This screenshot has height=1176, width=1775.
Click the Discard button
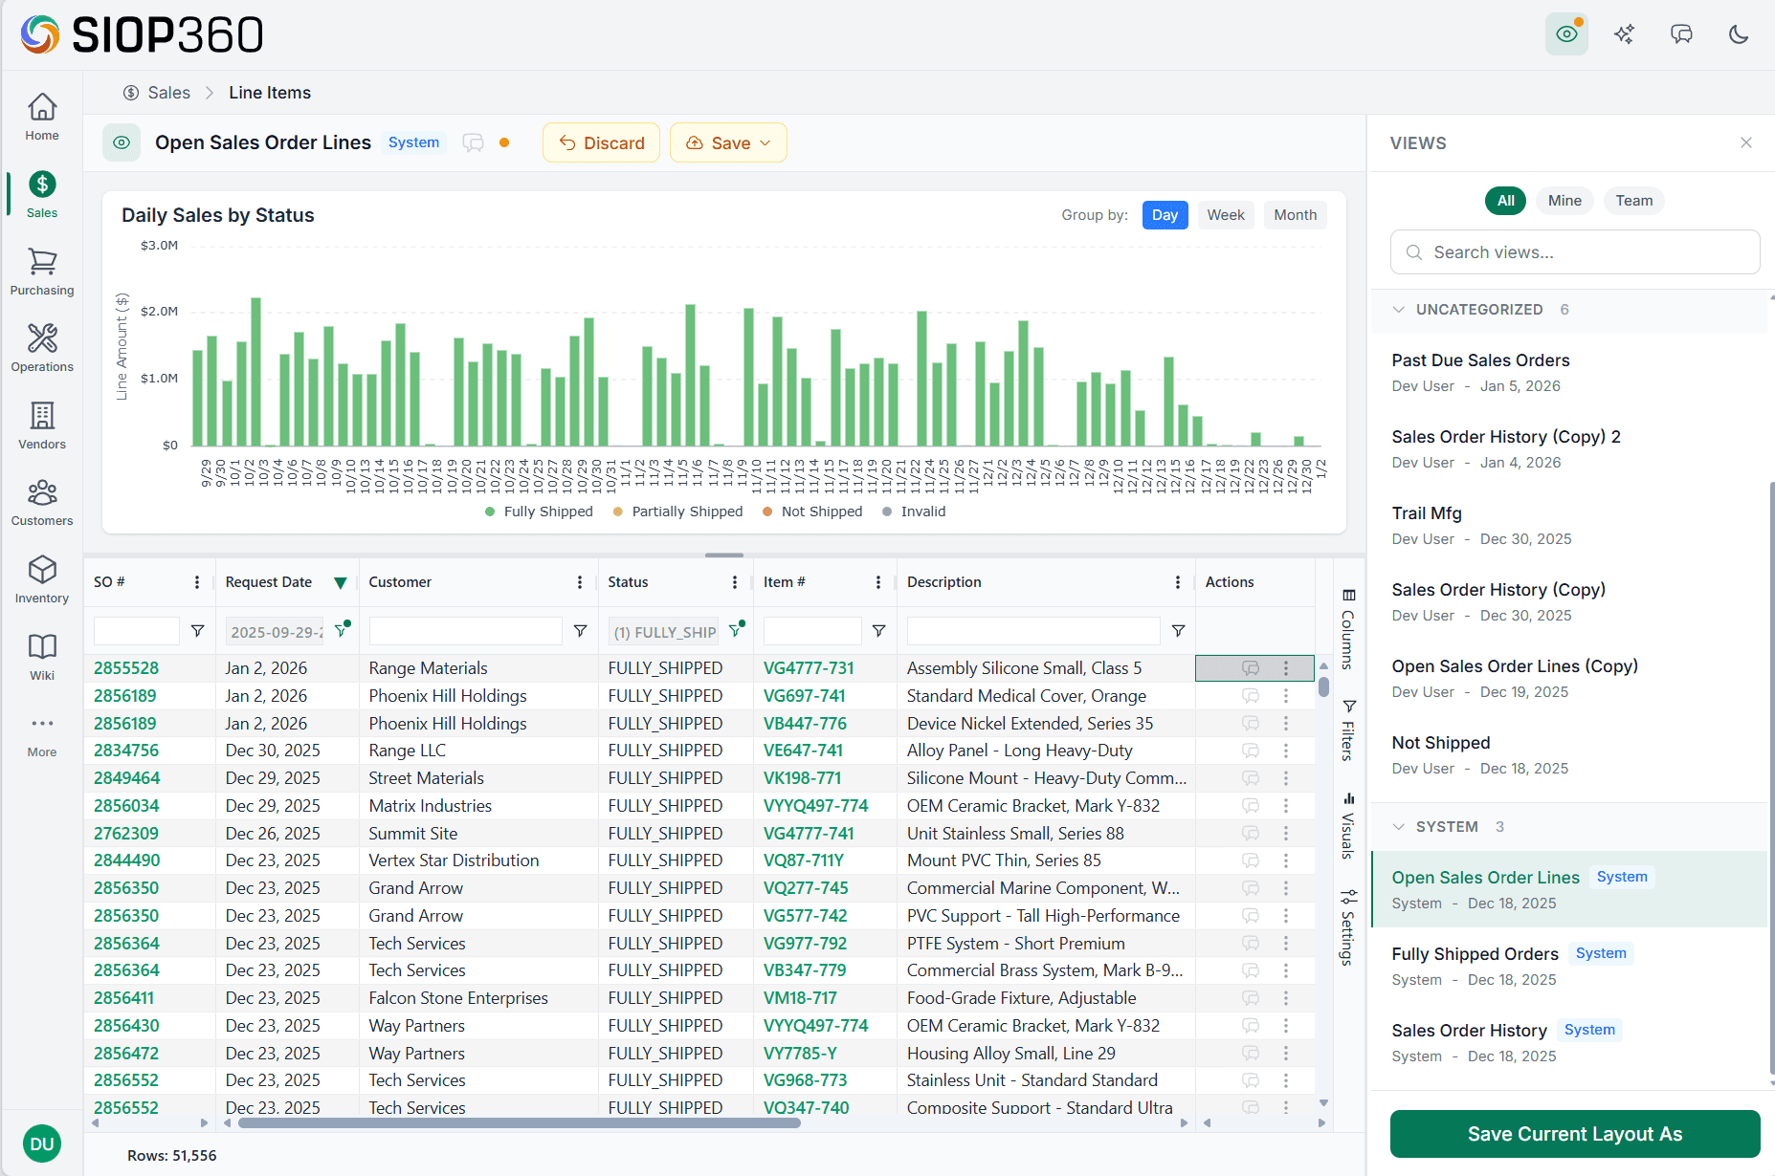click(601, 142)
